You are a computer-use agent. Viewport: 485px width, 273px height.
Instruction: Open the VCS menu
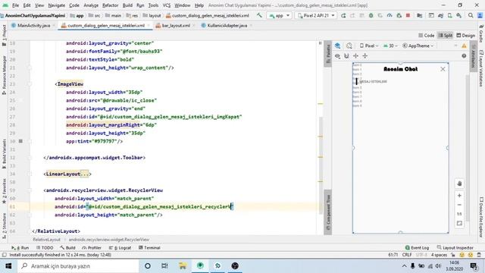click(167, 5)
